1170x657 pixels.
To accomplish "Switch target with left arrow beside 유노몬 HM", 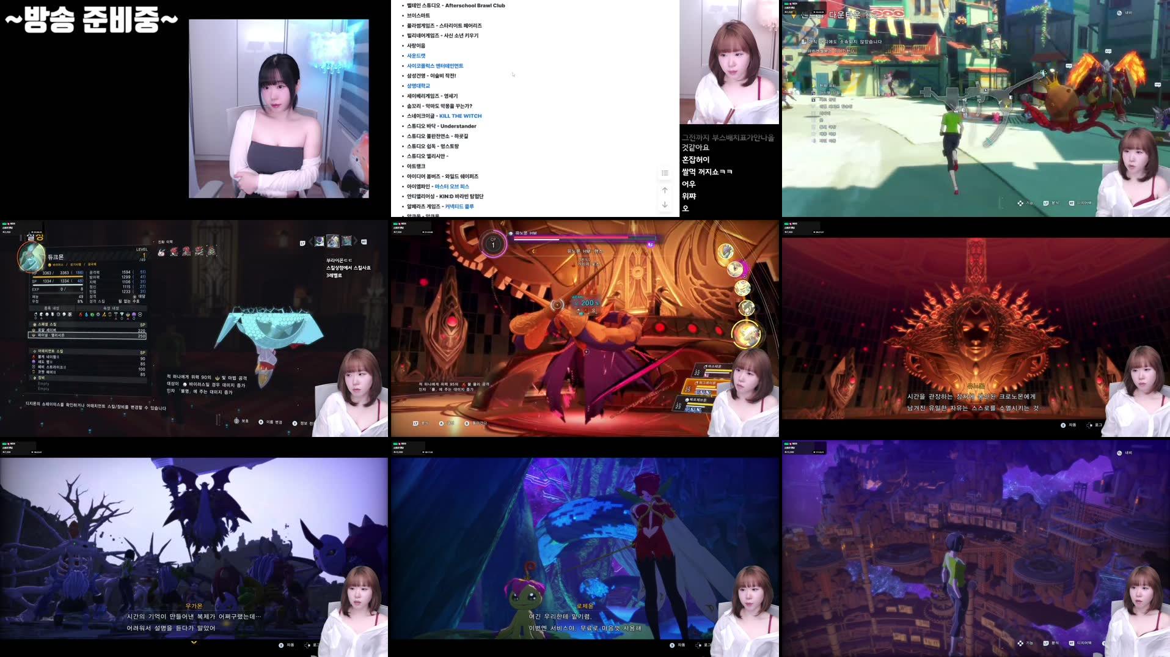I will 533,251.
